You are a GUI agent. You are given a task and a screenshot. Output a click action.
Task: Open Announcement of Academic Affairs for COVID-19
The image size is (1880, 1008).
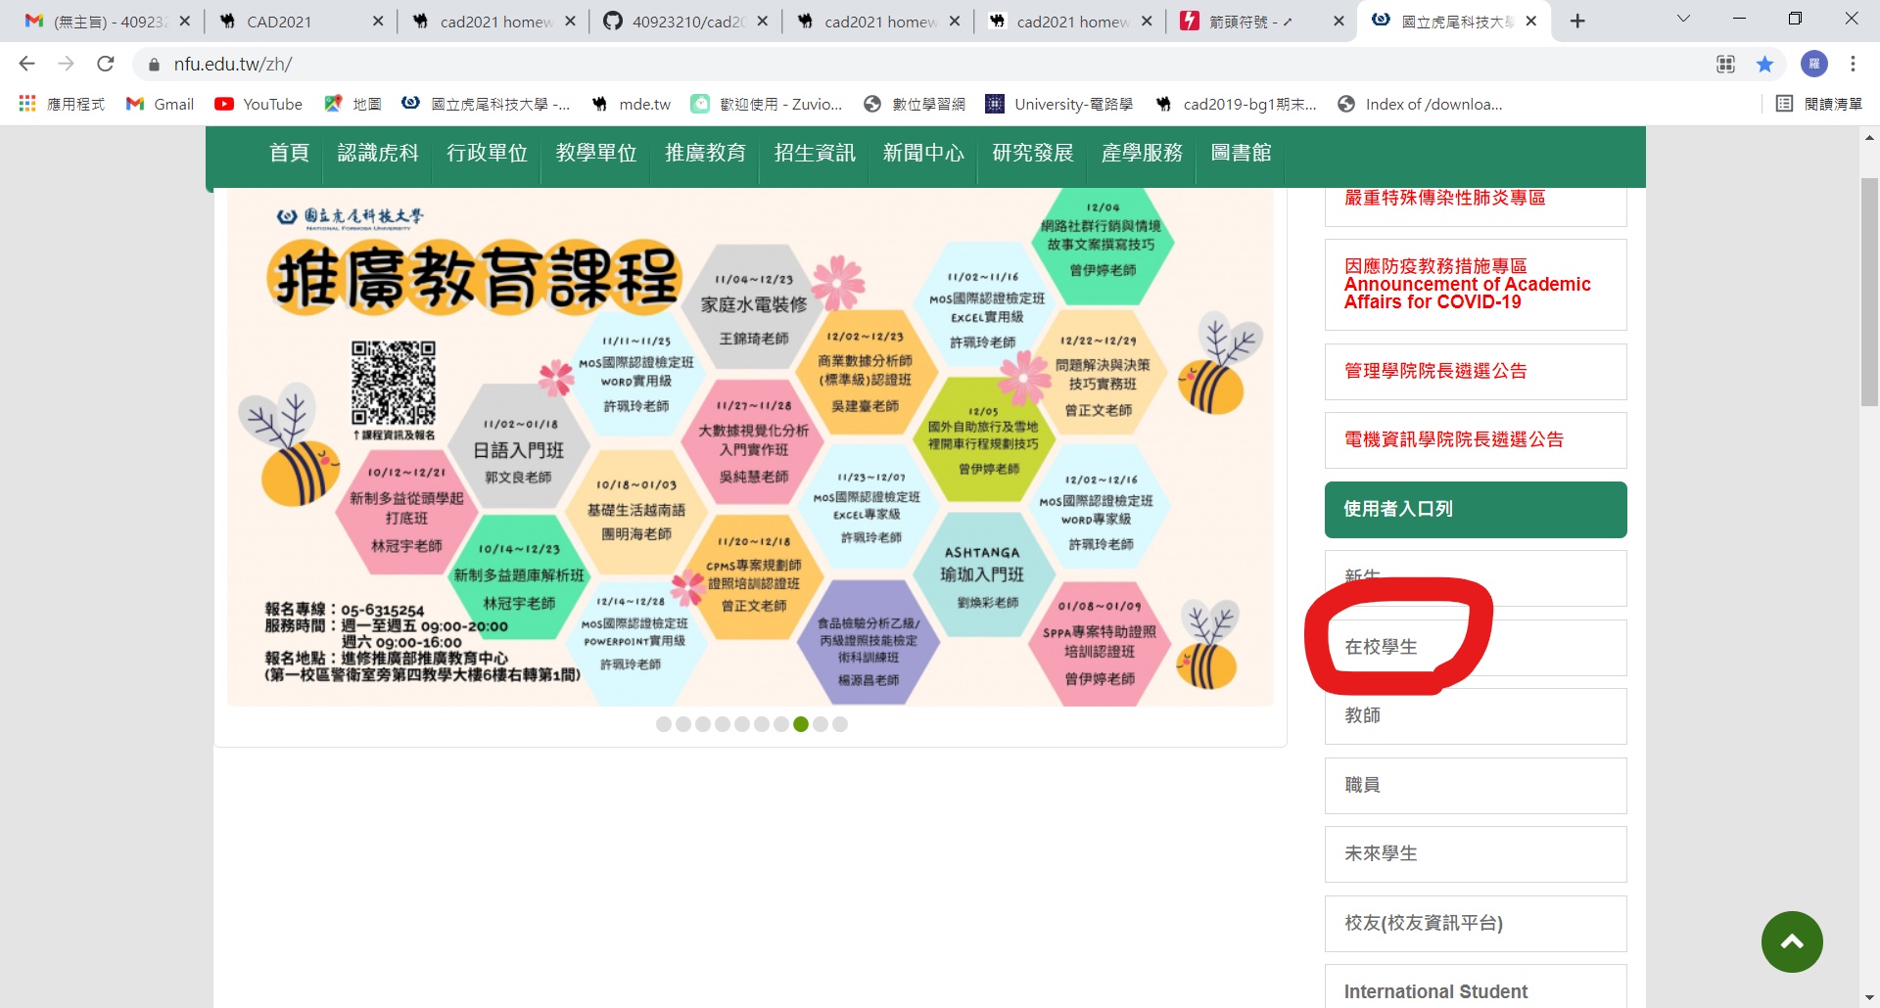coord(1476,285)
